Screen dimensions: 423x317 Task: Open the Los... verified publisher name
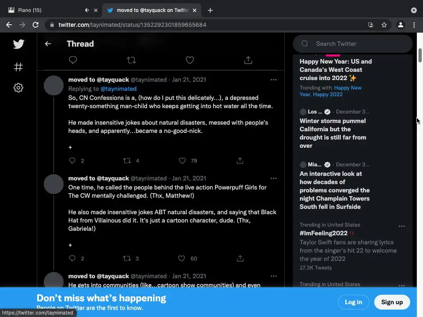[315, 111]
